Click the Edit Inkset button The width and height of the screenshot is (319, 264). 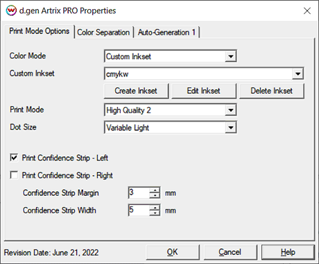click(x=204, y=91)
